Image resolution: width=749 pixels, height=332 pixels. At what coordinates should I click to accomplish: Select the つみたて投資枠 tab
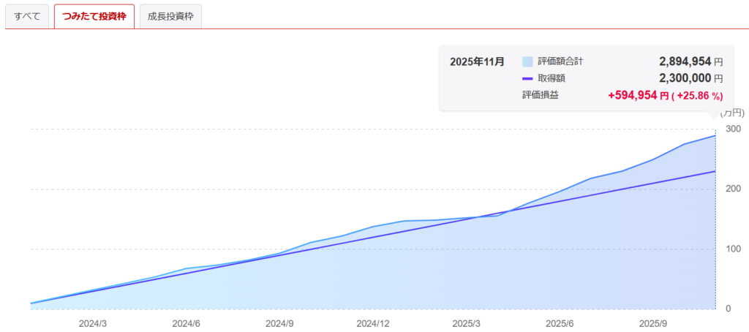click(x=94, y=16)
